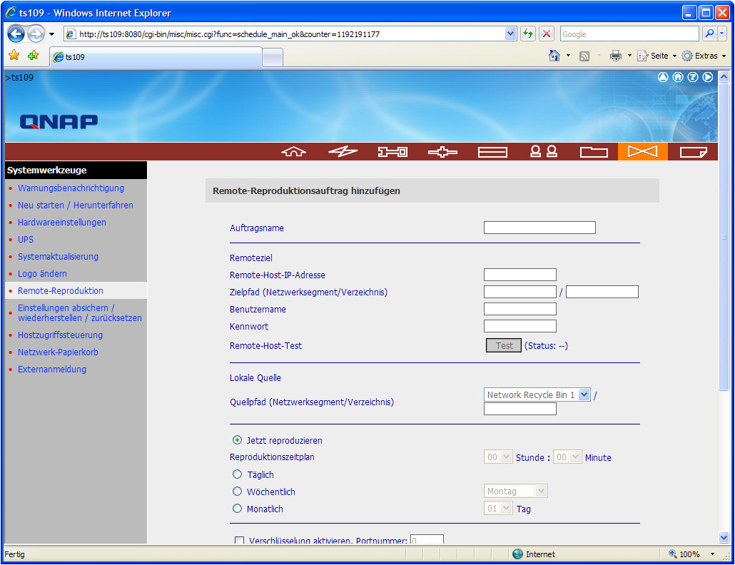Click the folder icon in the QNAP navigation bar

click(x=593, y=151)
